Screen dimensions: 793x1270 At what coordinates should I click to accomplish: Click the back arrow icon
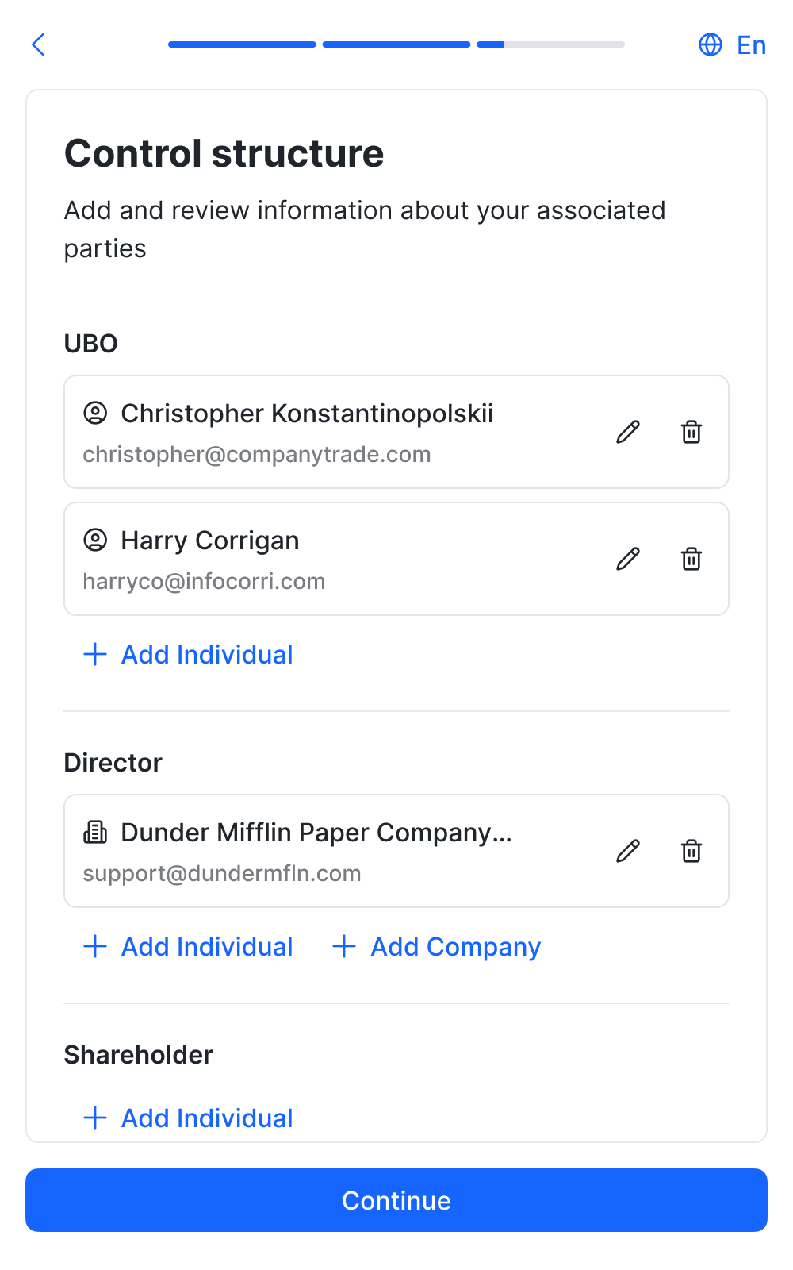point(38,44)
